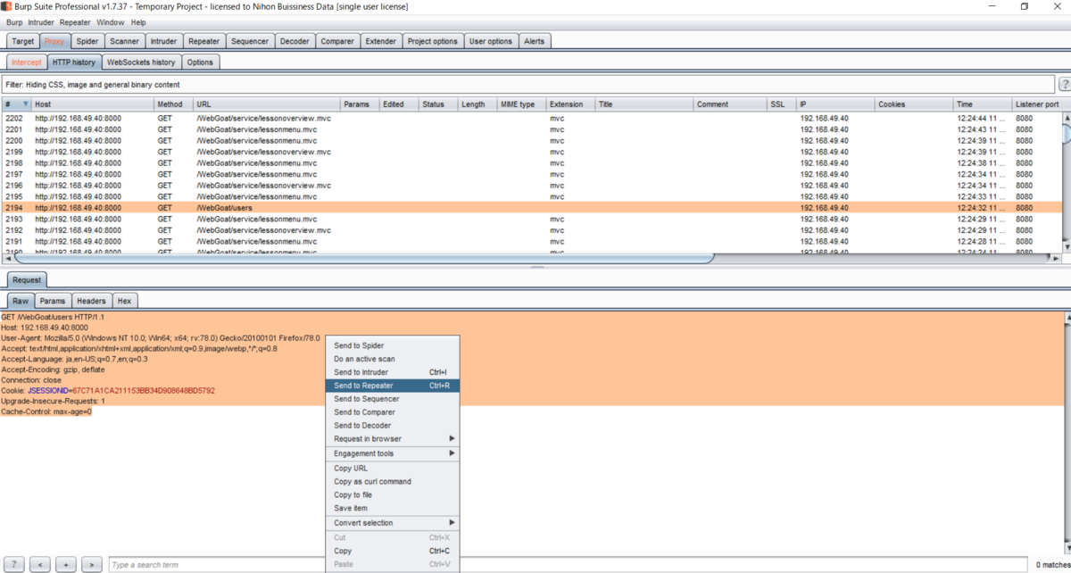Sort by the Time column header
Screen dimensions: 1071x573
982,104
